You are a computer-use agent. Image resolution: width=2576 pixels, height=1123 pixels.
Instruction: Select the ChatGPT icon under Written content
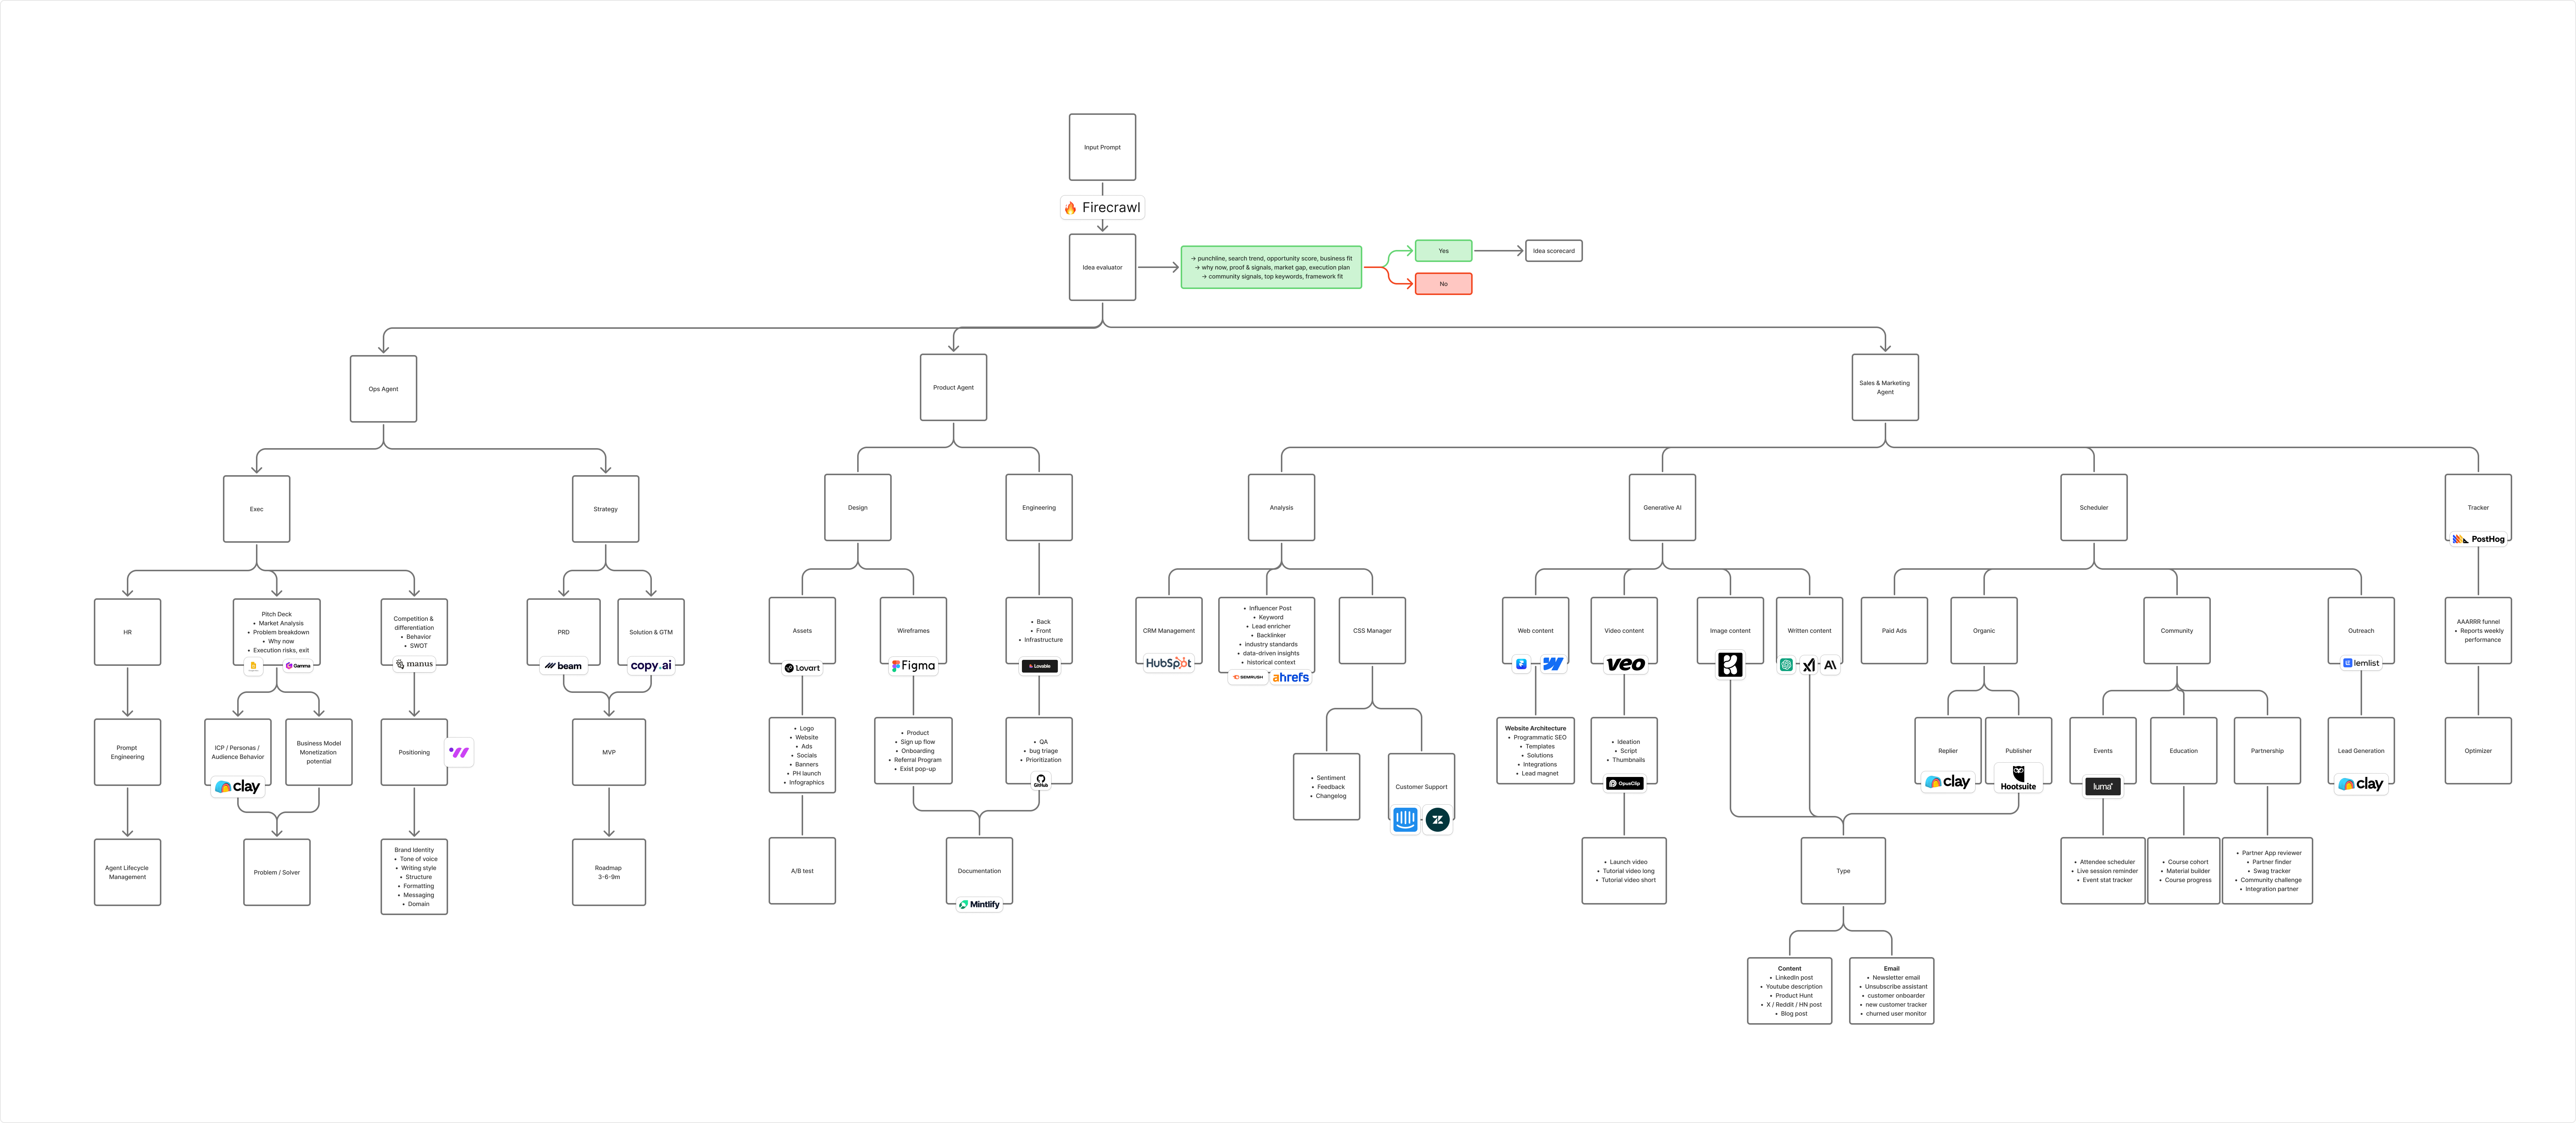tap(1786, 665)
